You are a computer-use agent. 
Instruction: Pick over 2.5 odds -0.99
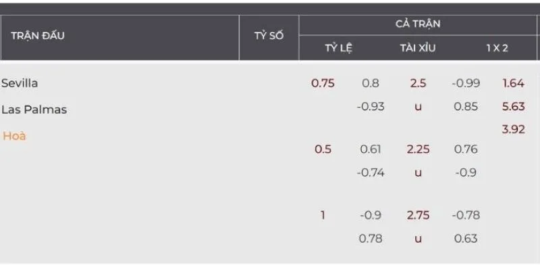coord(466,83)
